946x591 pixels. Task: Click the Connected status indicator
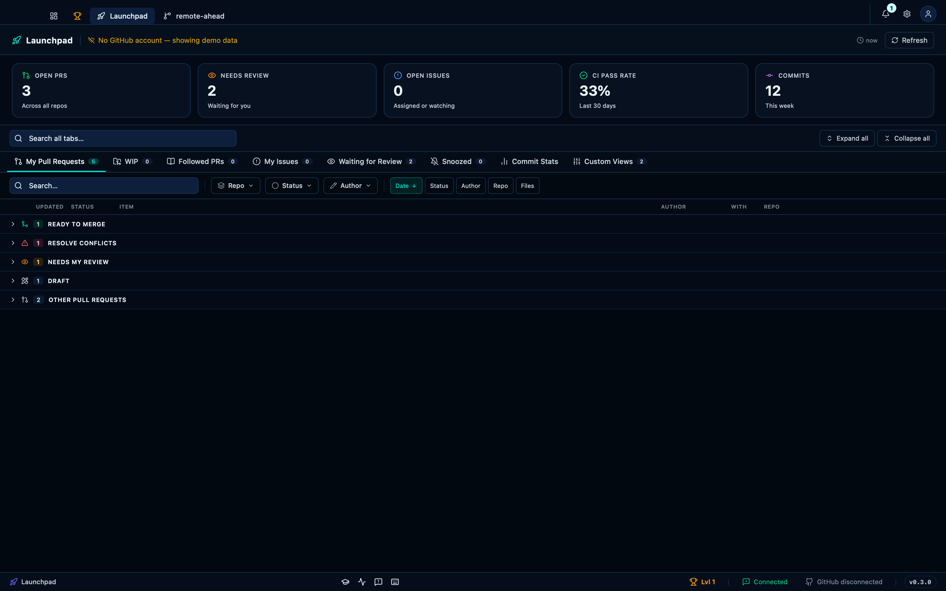click(x=764, y=582)
